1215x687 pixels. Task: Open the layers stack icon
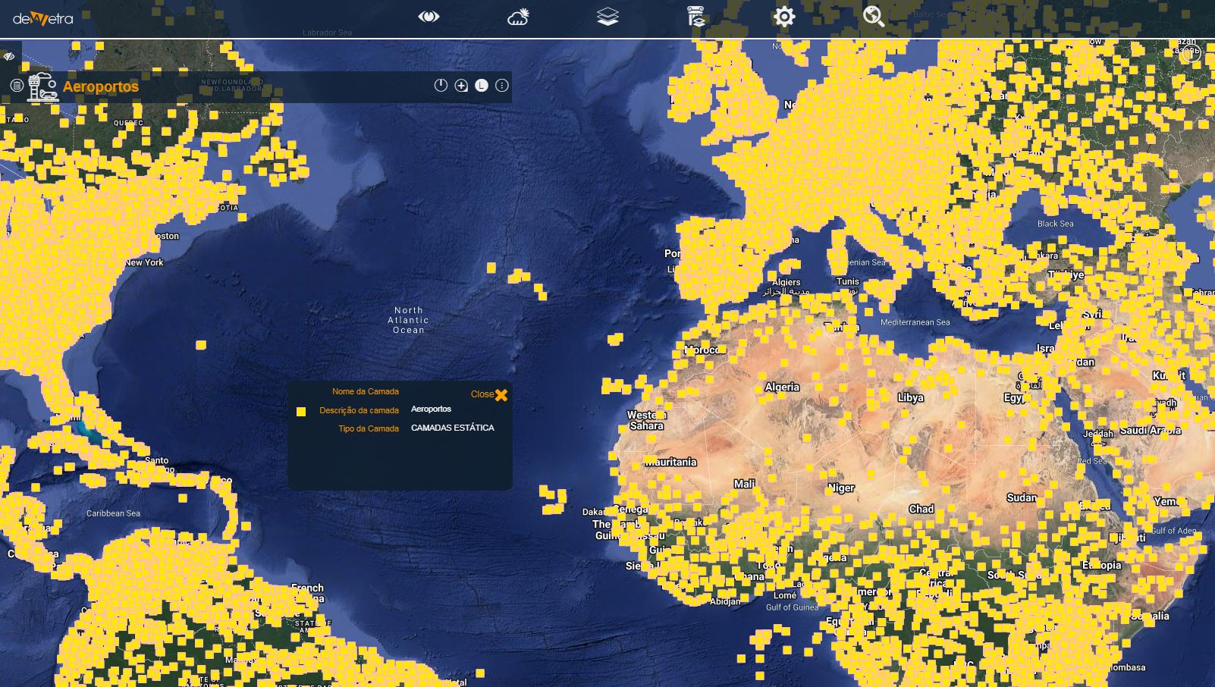click(607, 17)
